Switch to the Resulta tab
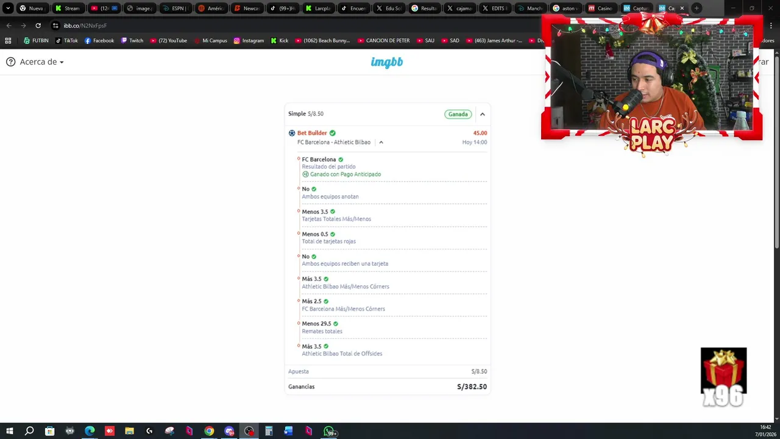 pos(424,9)
